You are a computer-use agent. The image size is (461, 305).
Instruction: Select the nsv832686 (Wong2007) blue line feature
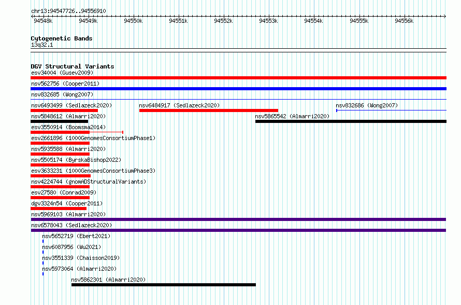[x=391, y=110]
